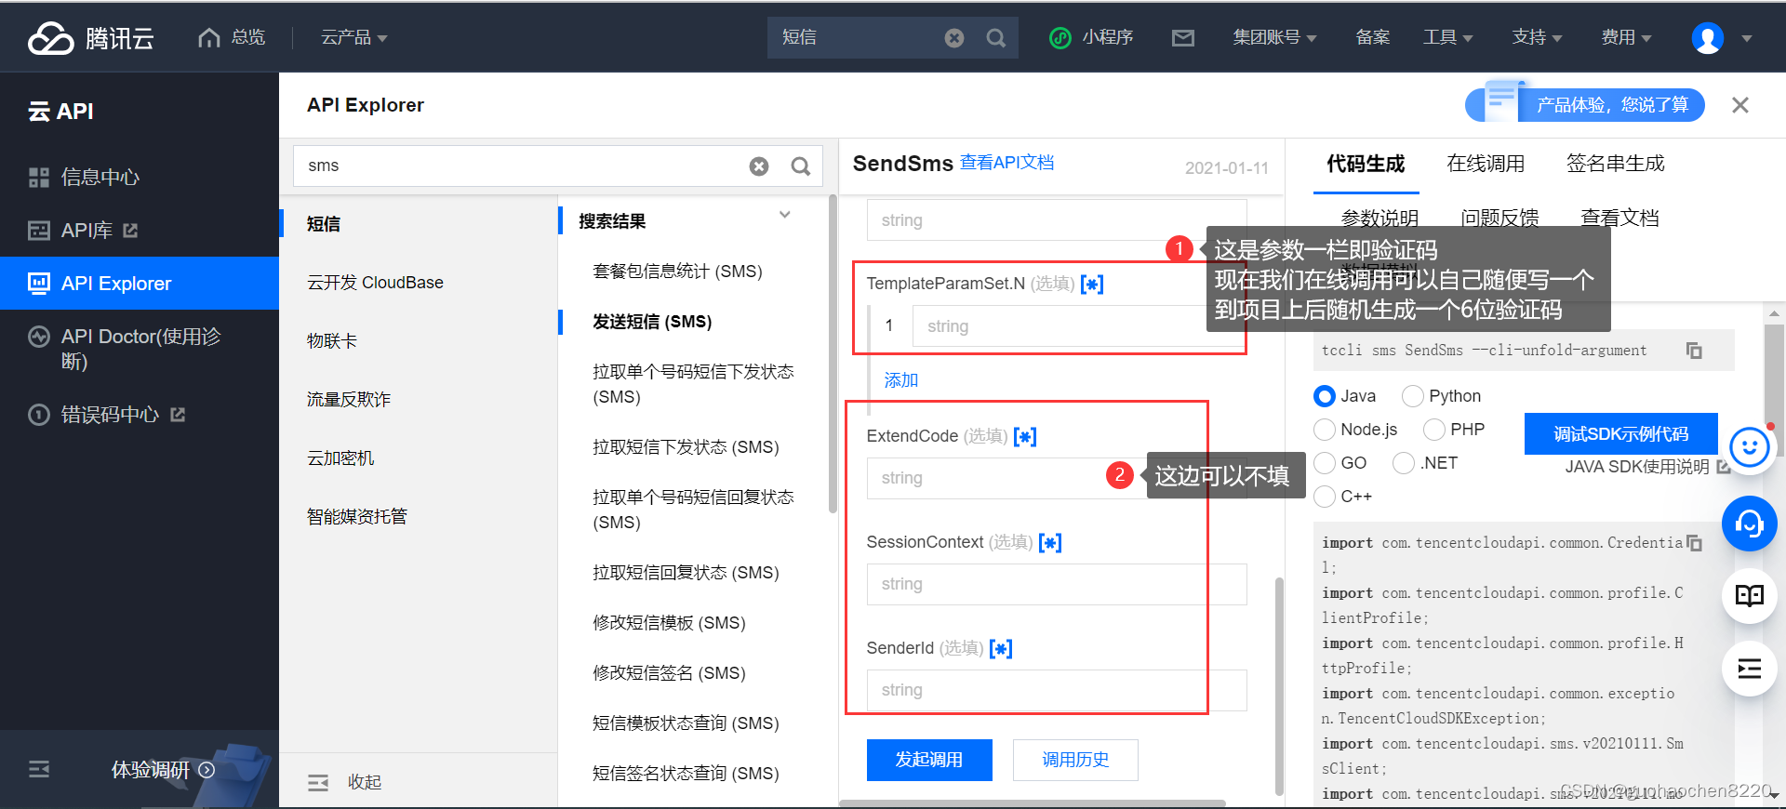Click the parameter form vertical scrollbar
1786x809 pixels.
coord(1278,686)
